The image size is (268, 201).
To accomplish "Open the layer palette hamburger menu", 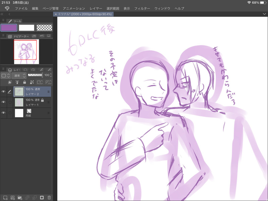I will [x=3, y=69].
